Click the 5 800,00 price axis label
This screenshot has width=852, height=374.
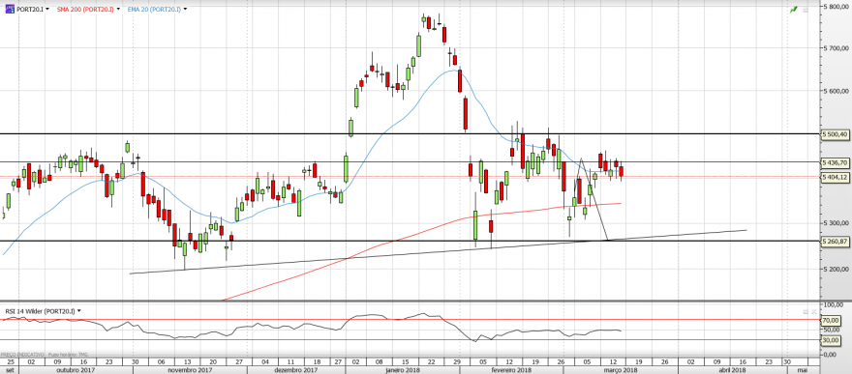[837, 7]
